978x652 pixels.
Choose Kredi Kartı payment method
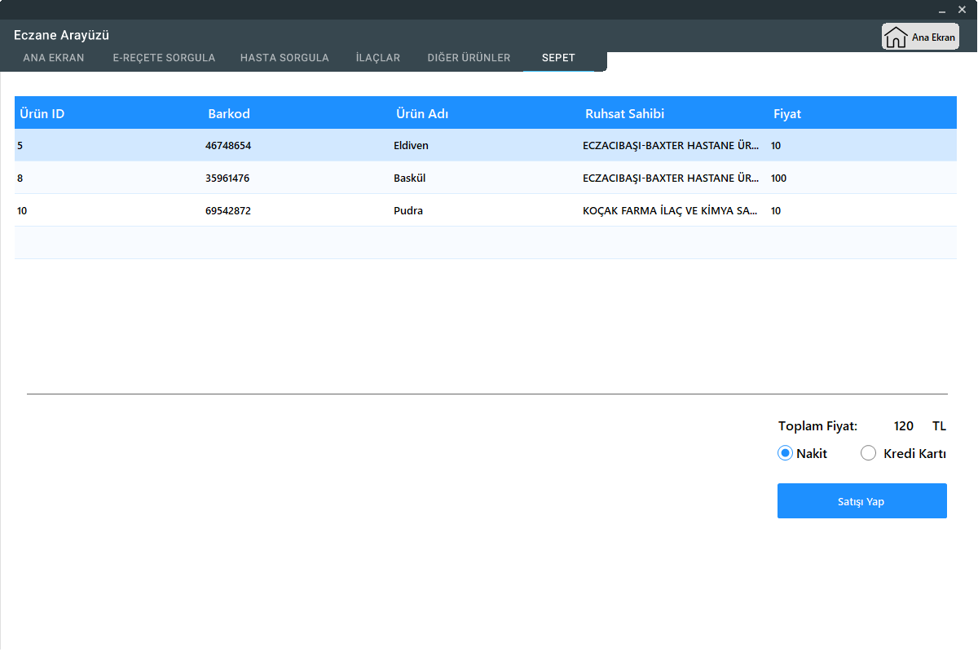869,454
